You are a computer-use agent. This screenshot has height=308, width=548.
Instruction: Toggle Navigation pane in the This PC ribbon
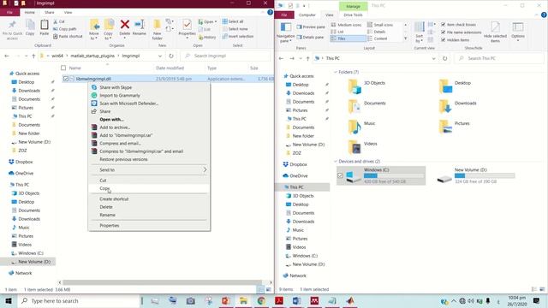click(285, 33)
